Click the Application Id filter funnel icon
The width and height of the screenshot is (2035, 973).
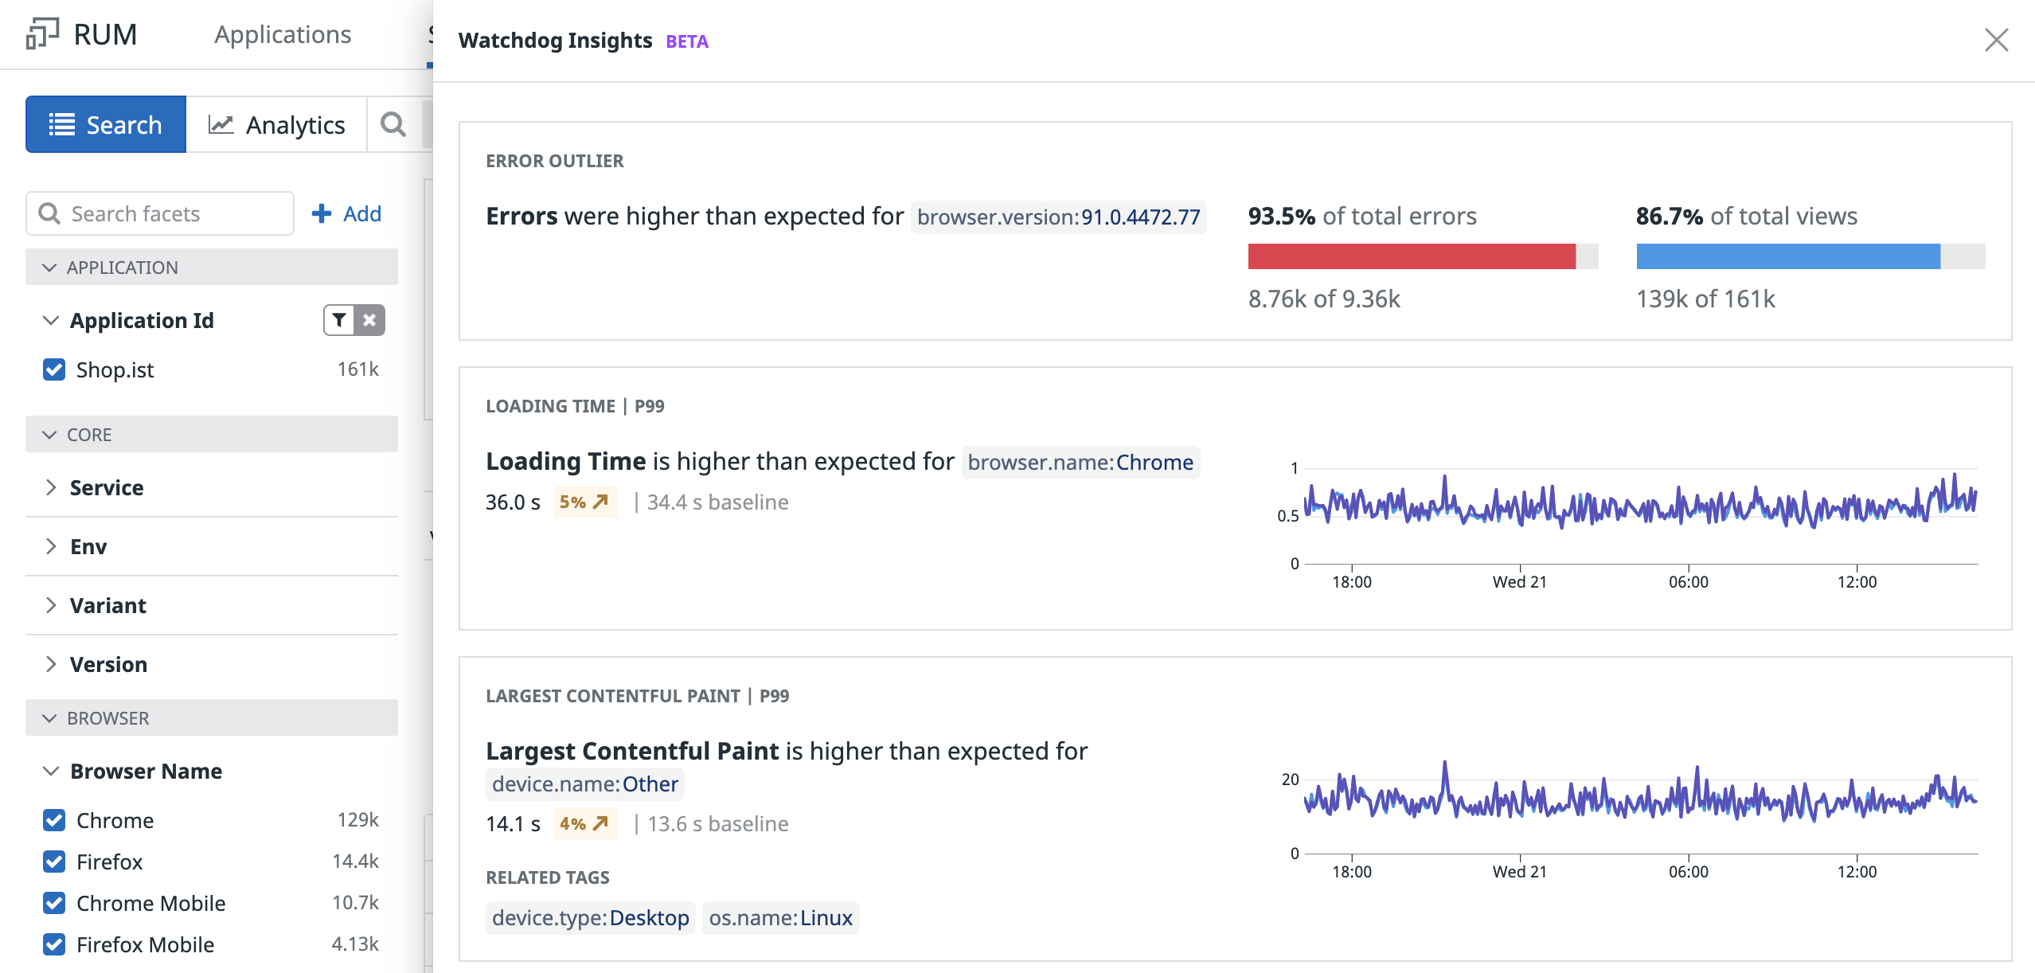pos(339,320)
